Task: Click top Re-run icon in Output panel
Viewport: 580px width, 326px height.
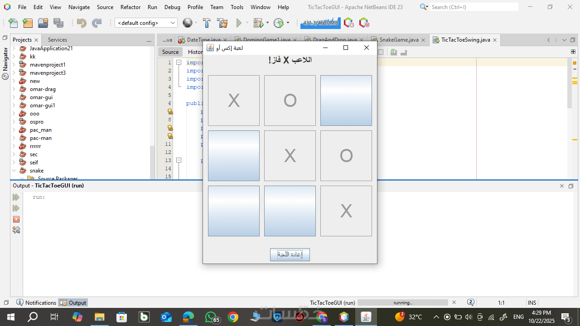Action: point(16,197)
